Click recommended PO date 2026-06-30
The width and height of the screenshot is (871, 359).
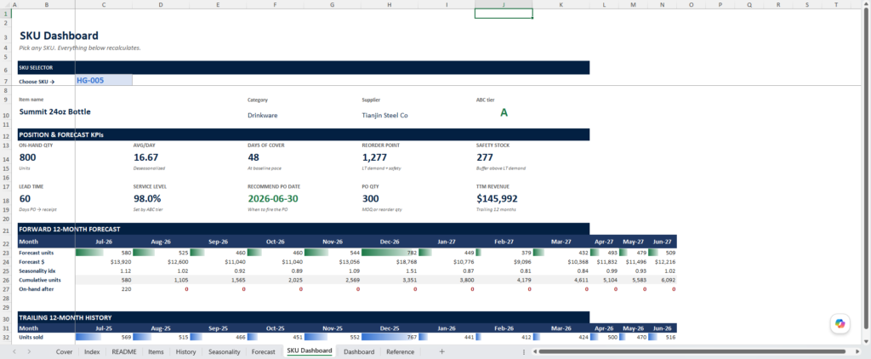click(273, 198)
